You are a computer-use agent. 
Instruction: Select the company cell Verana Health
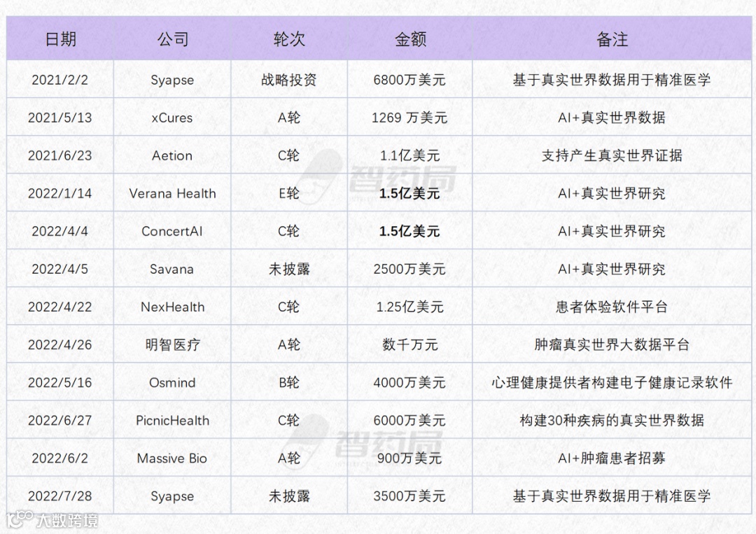[x=173, y=193]
